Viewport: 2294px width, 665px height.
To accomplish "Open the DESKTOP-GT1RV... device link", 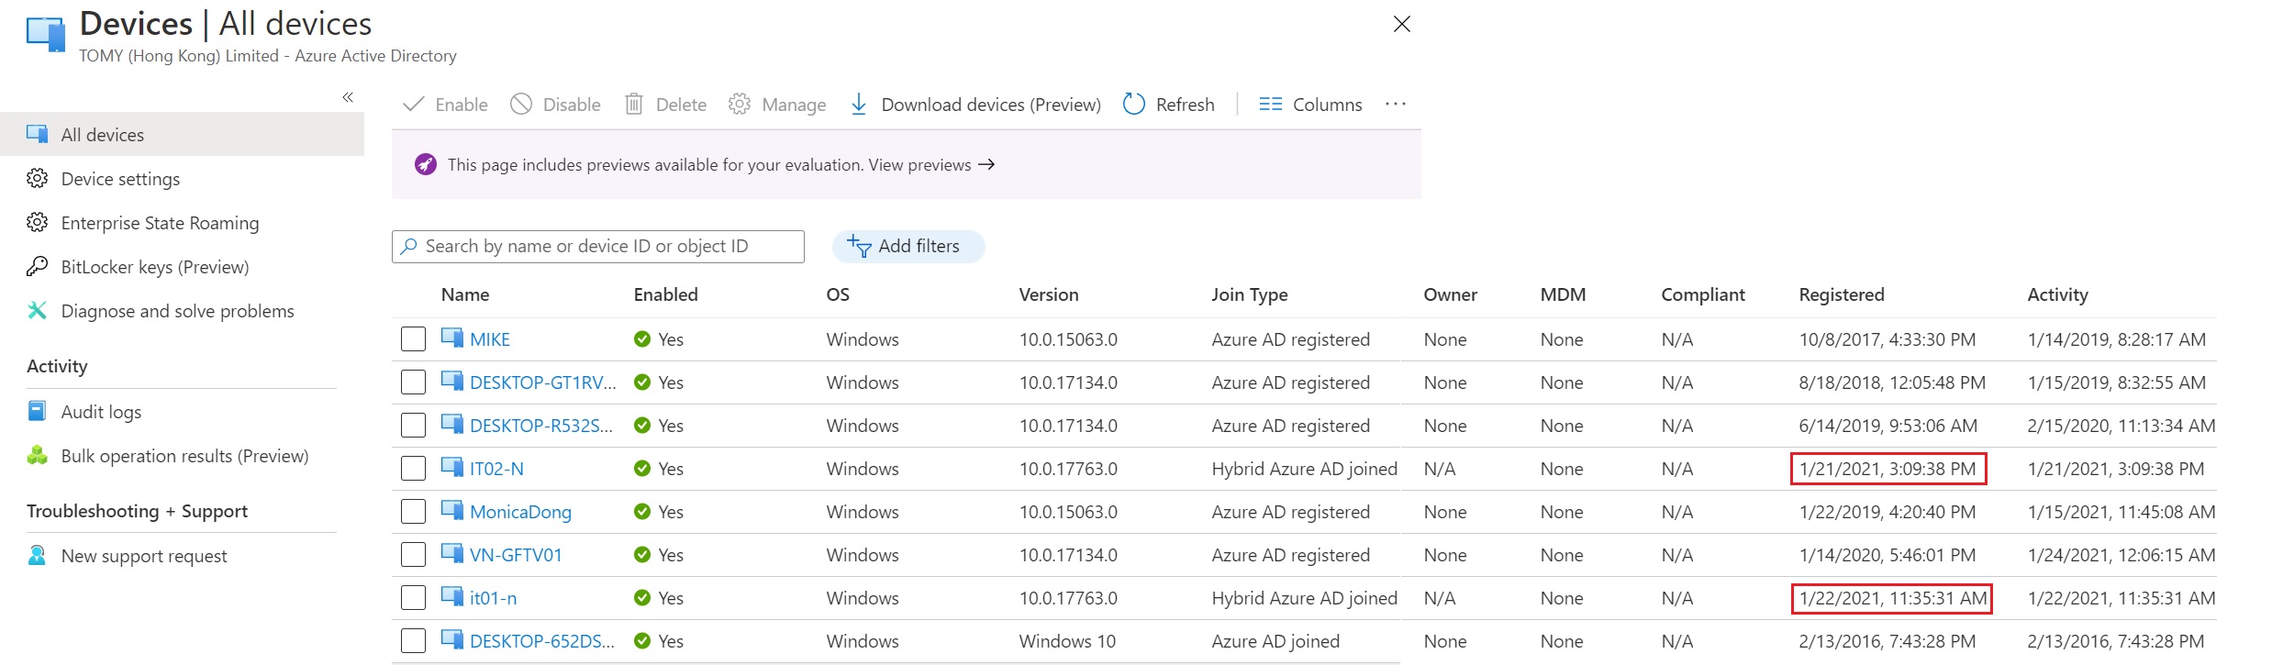I will [543, 382].
